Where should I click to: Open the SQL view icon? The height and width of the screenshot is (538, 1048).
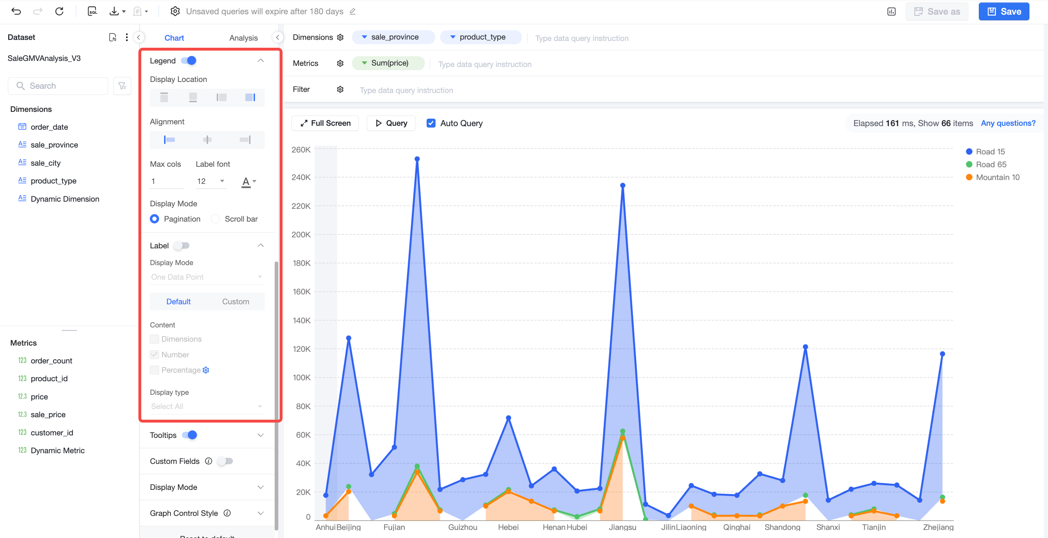coord(92,11)
